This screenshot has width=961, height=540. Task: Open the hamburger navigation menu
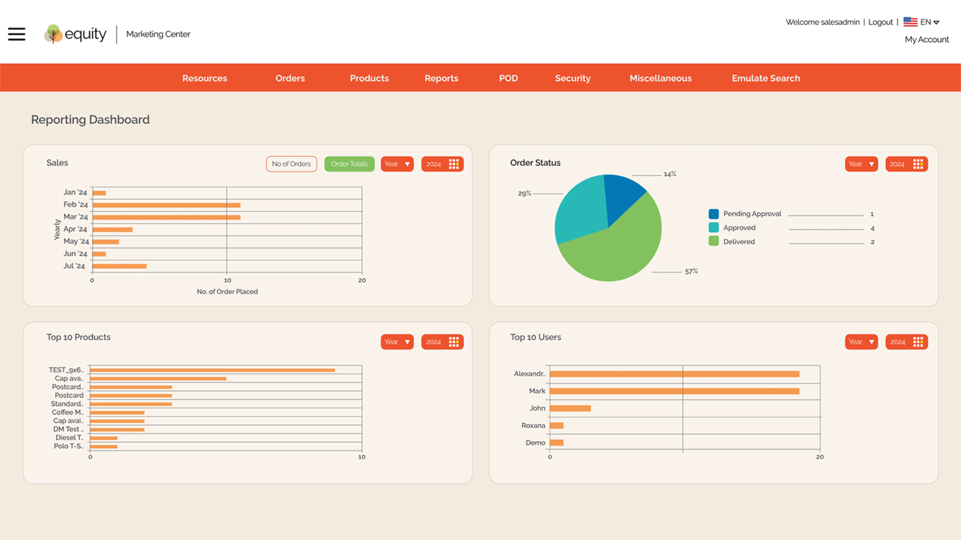point(16,34)
